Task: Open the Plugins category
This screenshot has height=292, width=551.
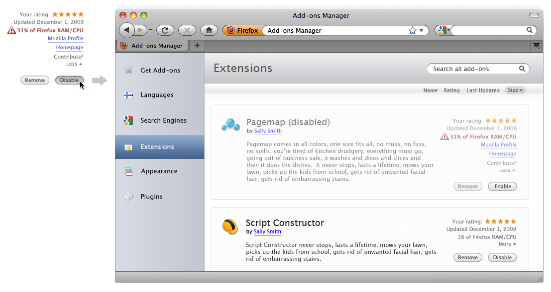Action: 160,197
